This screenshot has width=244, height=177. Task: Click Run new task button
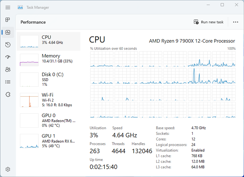pos(209,22)
